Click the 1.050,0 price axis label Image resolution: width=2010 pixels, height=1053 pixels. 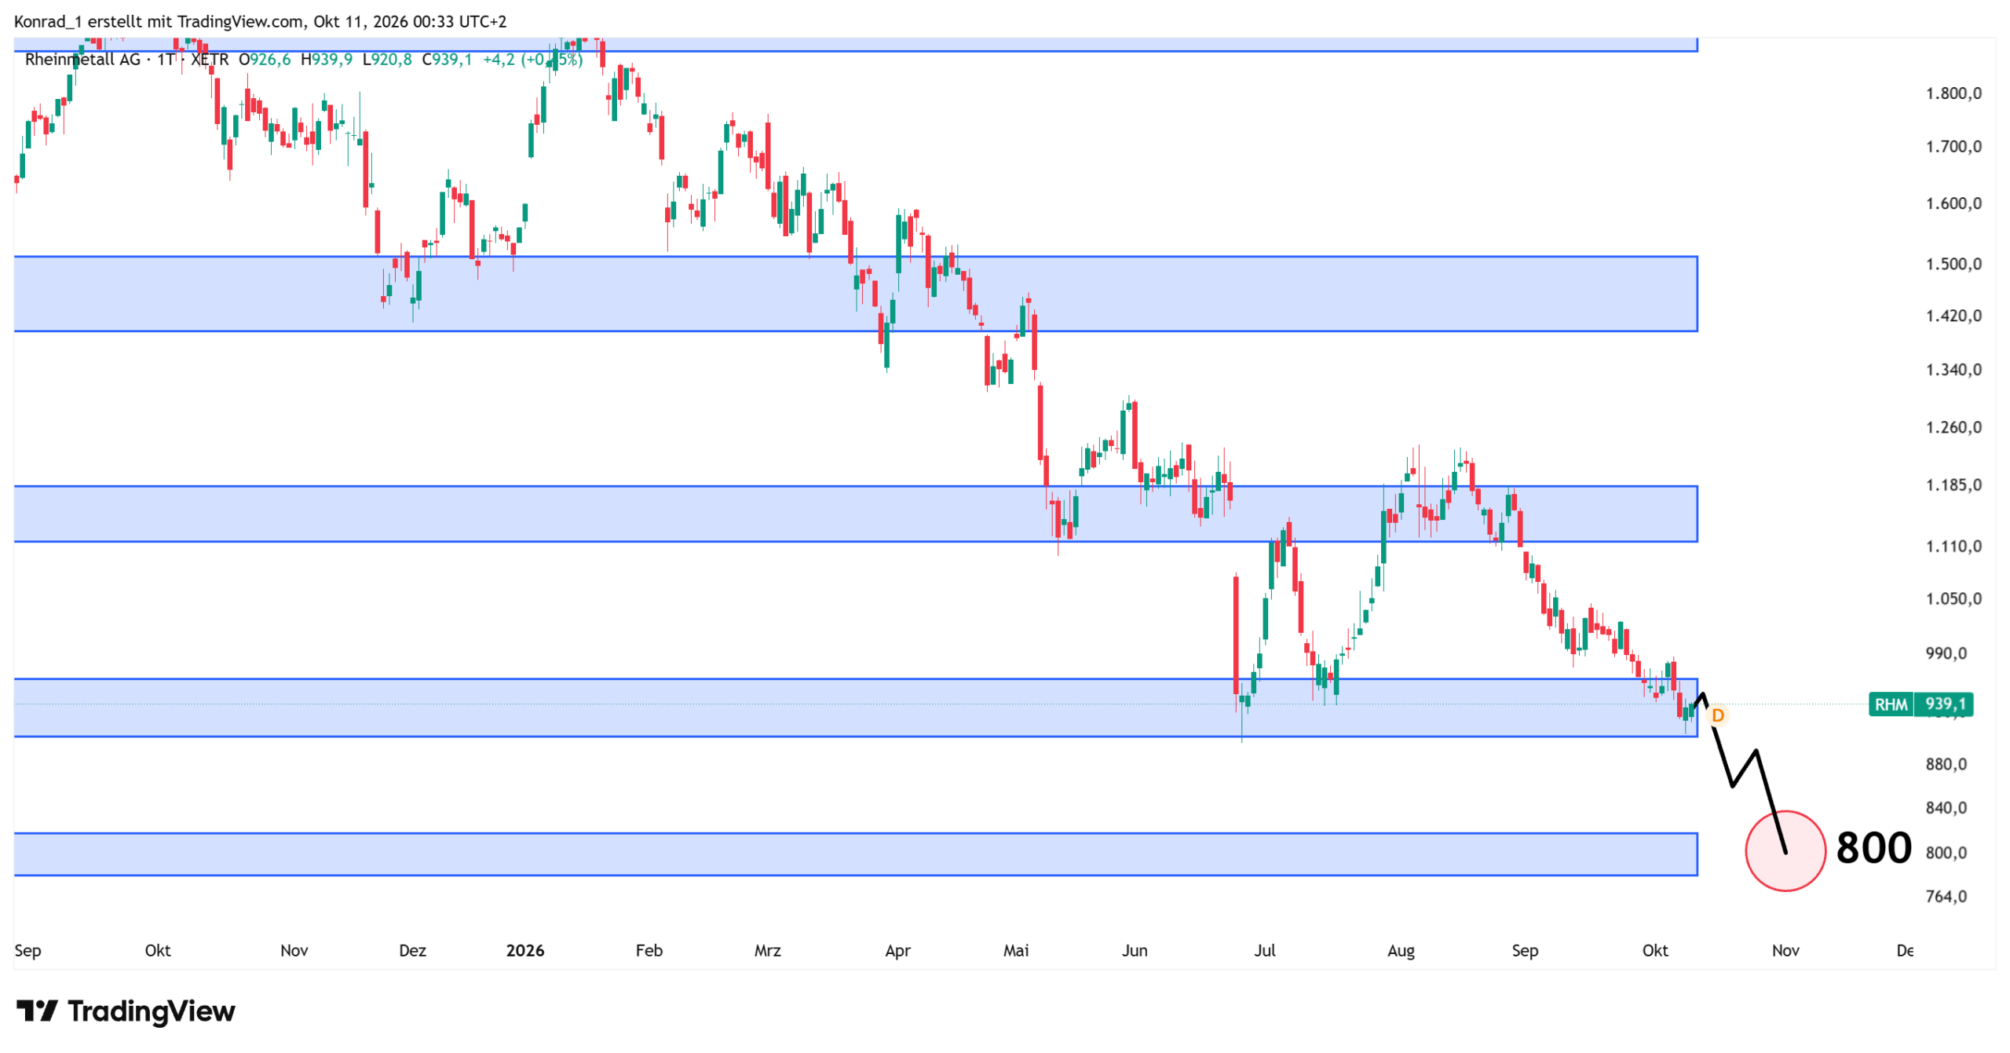1953,598
